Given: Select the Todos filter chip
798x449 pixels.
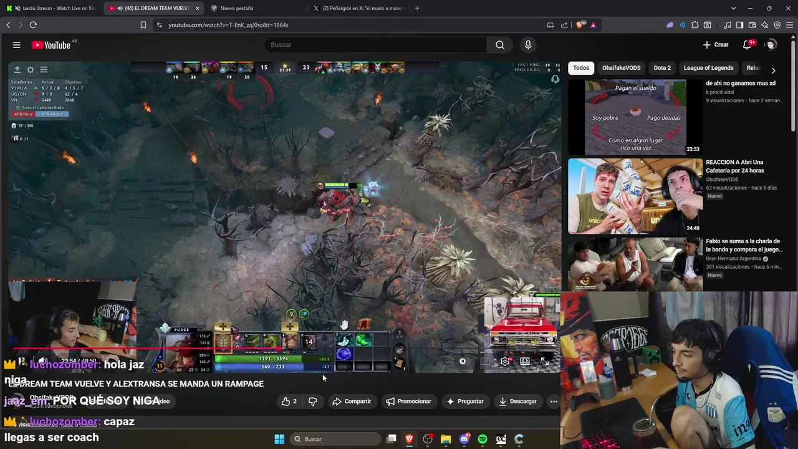Looking at the screenshot, I should (581, 68).
